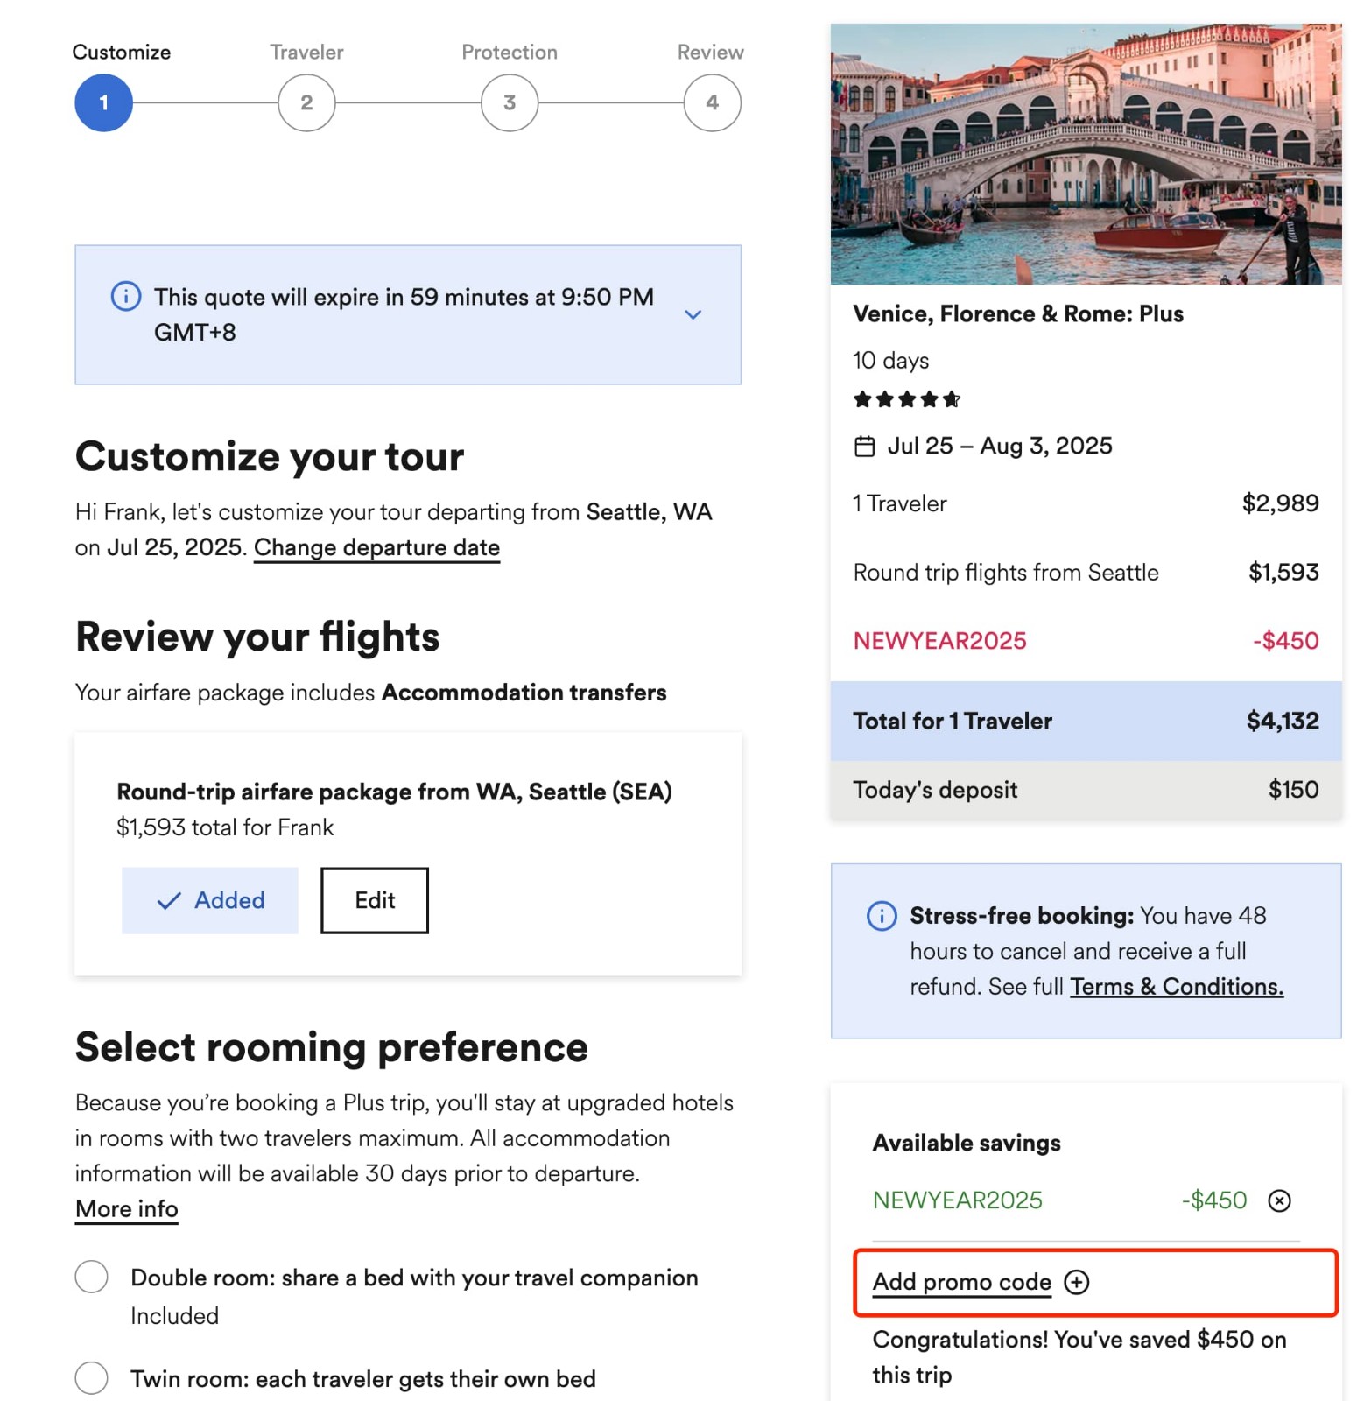The width and height of the screenshot is (1371, 1401).
Task: Open the Terms & Conditions link
Action: 1176,987
